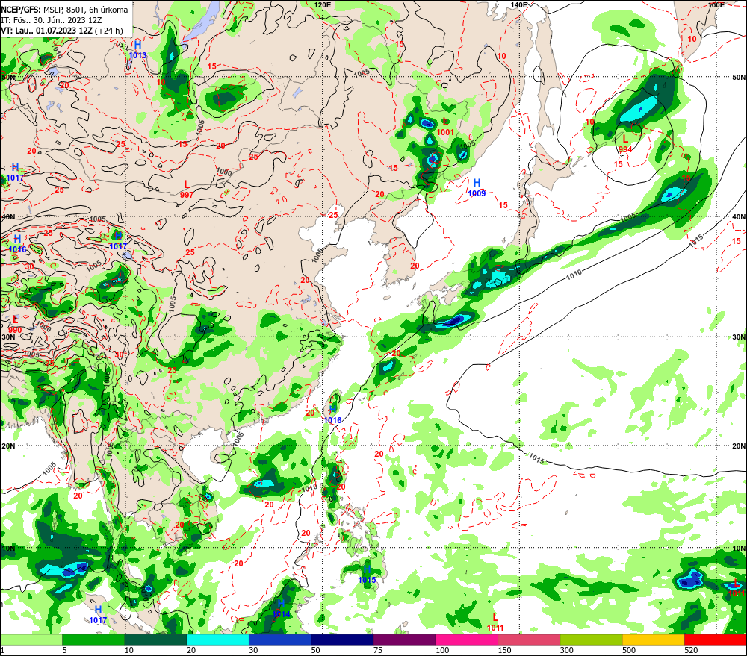
Task: Click the L 994 low-pressure marker
Action: click(625, 144)
